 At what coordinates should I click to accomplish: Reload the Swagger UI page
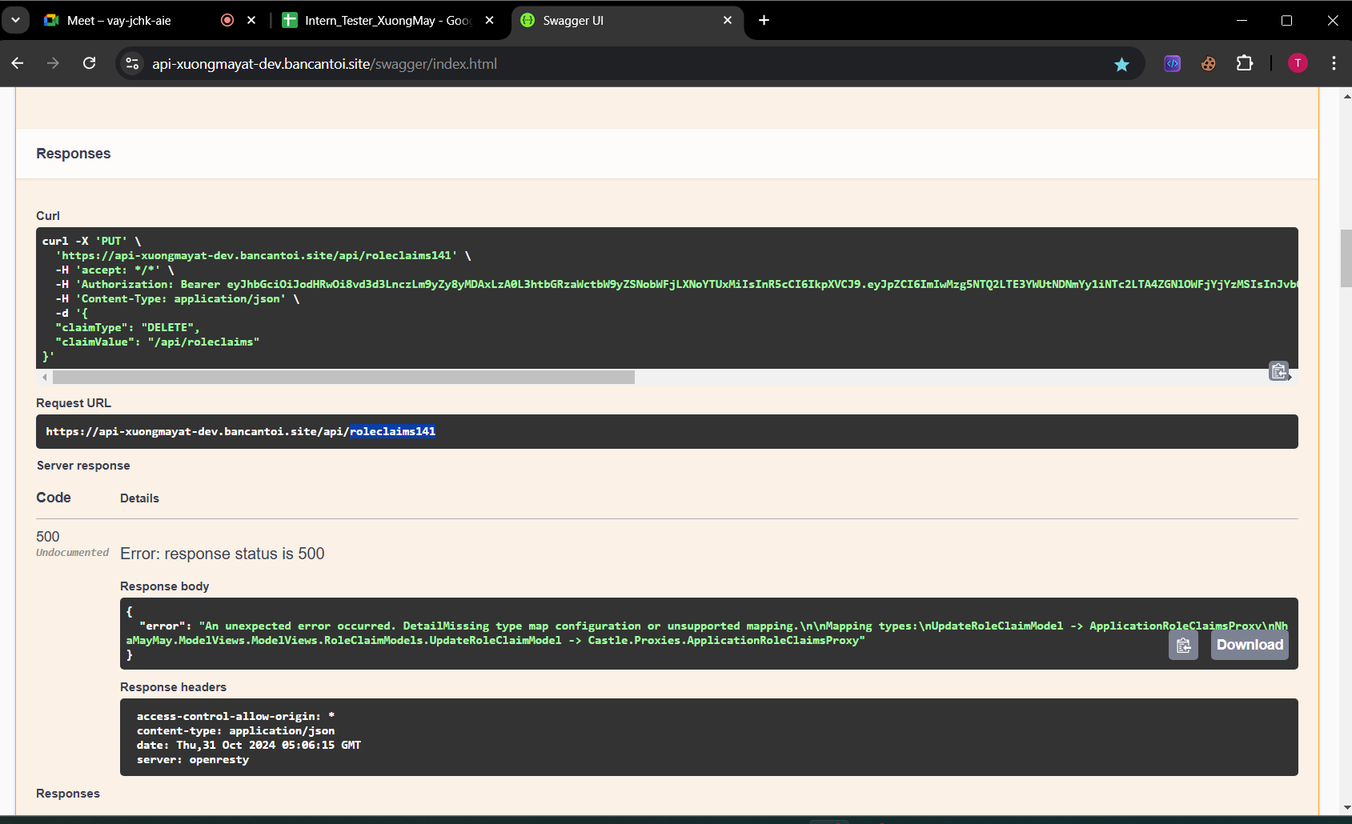point(90,64)
